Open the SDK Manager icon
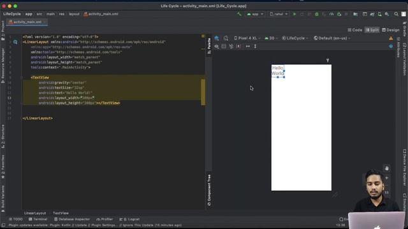Screen dimensions: 408x229 387,14
